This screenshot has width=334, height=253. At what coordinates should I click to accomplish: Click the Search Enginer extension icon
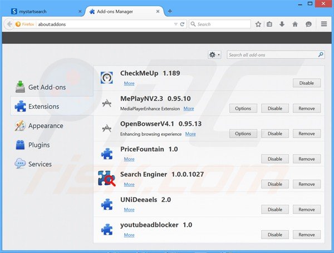click(x=106, y=178)
